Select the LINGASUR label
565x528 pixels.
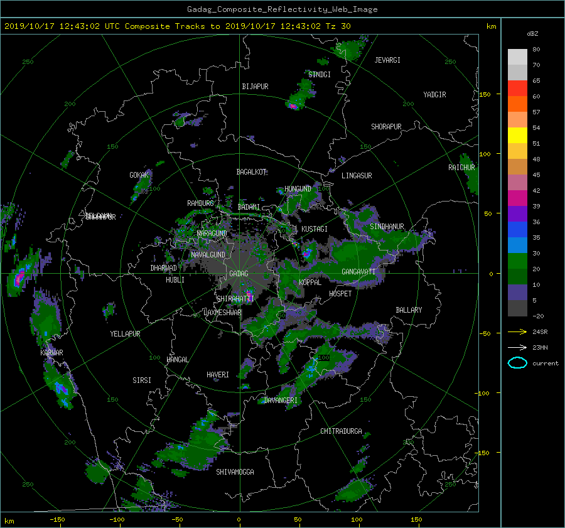click(x=357, y=176)
